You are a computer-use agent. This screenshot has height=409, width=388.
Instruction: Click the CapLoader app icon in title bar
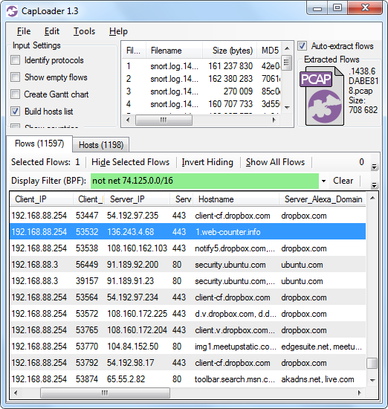pyautogui.click(x=12, y=11)
